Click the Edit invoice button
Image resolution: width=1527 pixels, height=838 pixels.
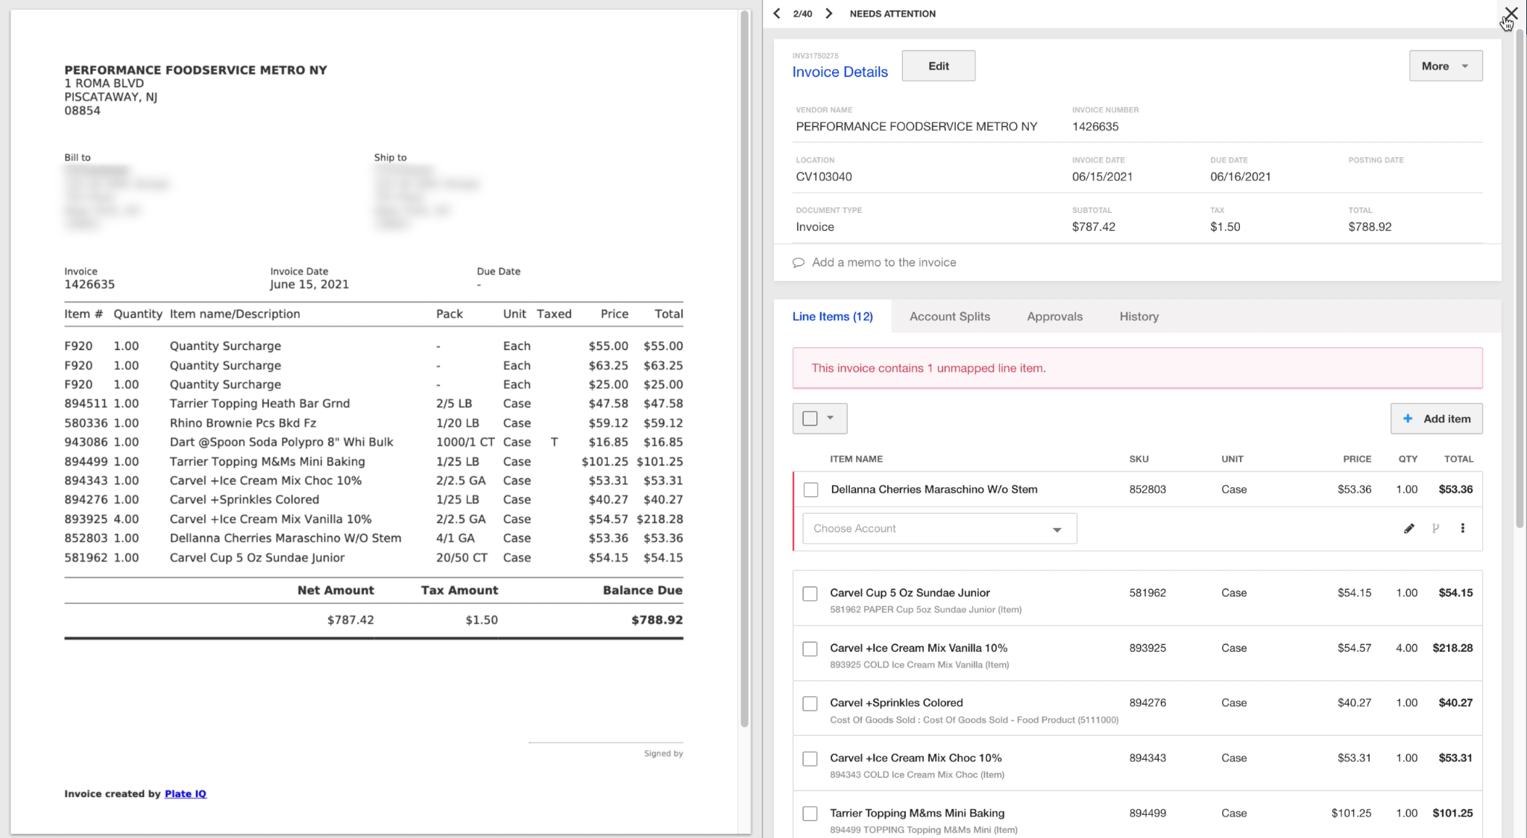tap(938, 66)
